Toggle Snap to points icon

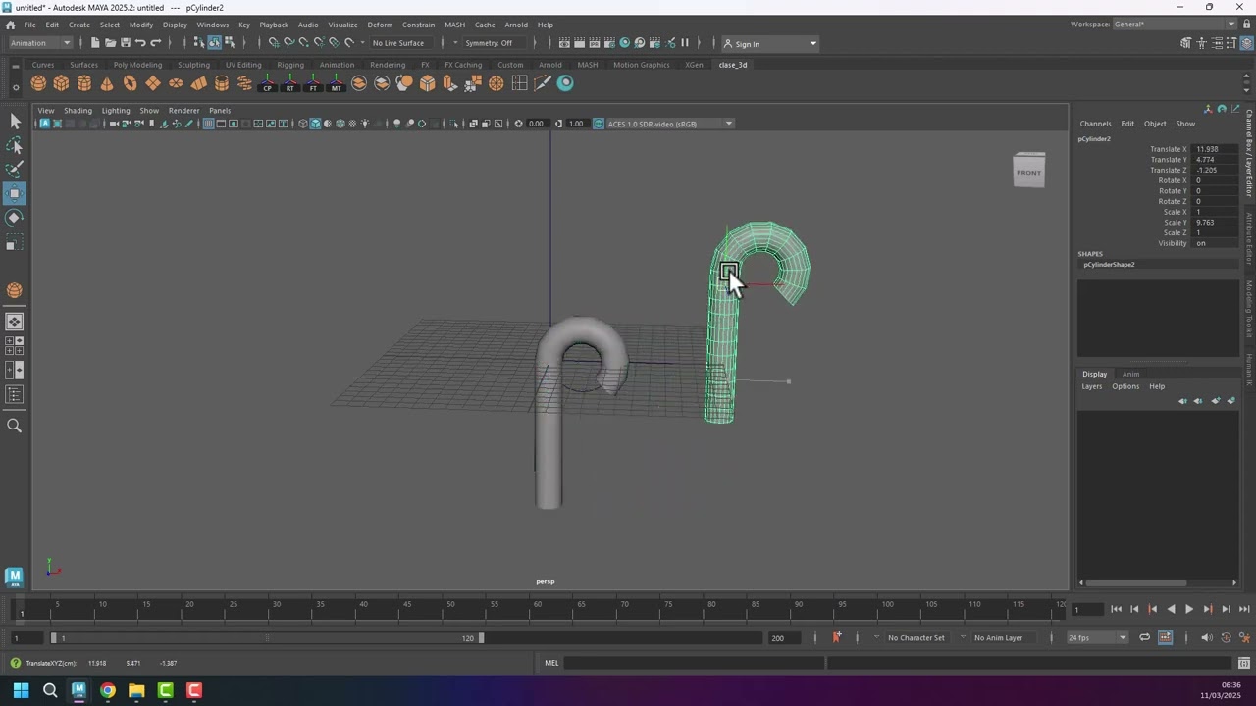(x=303, y=43)
